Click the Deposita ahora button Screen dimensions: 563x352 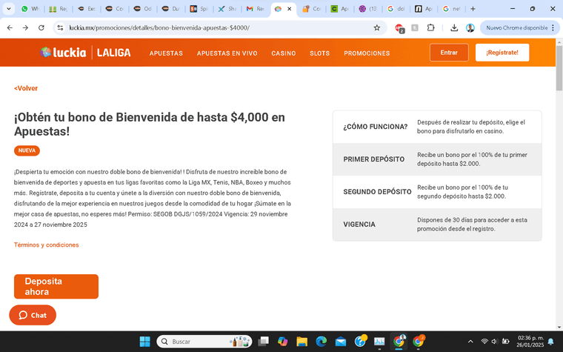point(56,286)
